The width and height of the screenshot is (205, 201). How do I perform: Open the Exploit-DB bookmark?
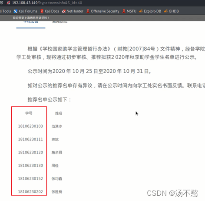(x=150, y=11)
